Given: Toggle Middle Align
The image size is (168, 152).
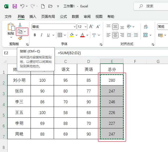Looking at the screenshot, I should pos(115,27).
